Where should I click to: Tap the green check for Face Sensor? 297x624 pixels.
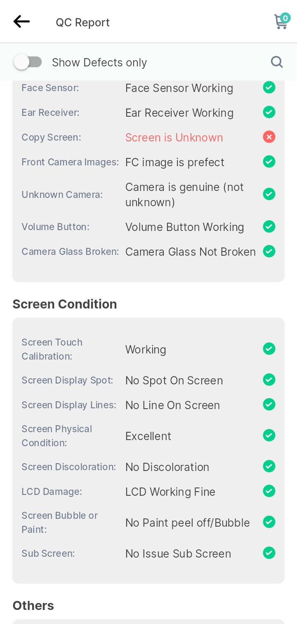269,87
